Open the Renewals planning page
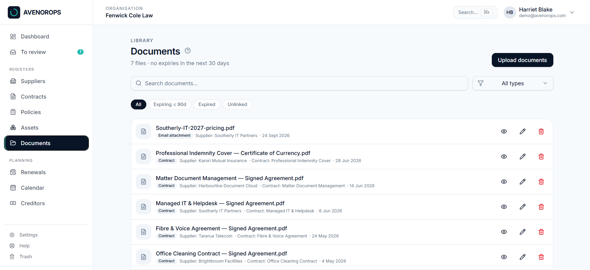This screenshot has width=590, height=270. point(47,172)
